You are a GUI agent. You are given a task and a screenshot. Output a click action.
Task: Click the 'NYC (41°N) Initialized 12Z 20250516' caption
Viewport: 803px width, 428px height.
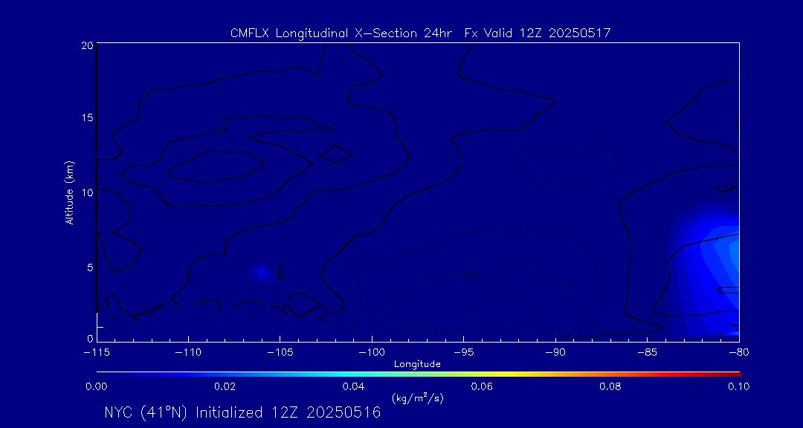(242, 412)
